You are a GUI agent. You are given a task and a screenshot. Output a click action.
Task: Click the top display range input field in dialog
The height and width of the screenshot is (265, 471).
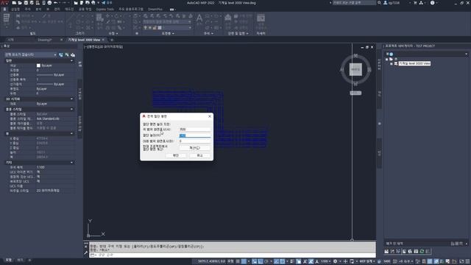pos(194,130)
